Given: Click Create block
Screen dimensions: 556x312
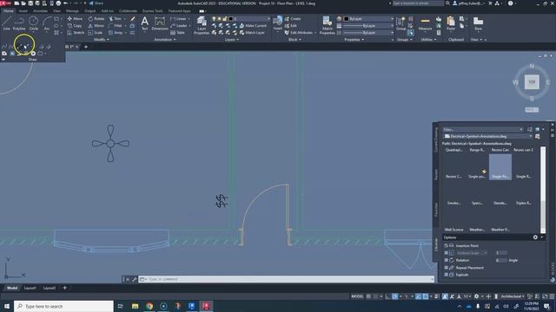Looking at the screenshot, I should (x=293, y=18).
